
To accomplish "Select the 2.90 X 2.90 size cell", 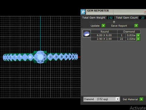I will pyautogui.click(x=104, y=39).
